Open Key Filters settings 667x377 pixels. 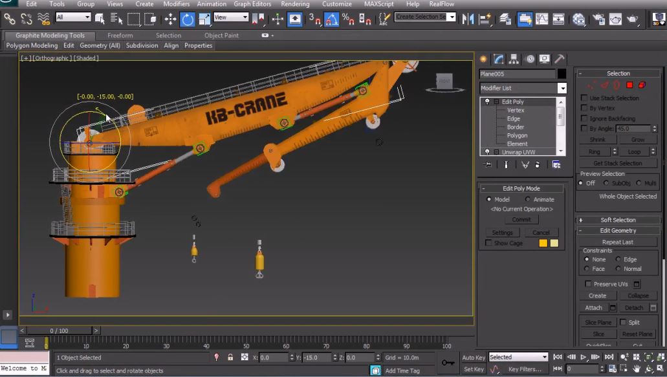(x=525, y=369)
